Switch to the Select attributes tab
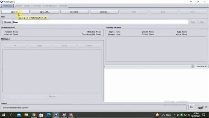The width and height of the screenshot is (209, 118). (50, 6)
